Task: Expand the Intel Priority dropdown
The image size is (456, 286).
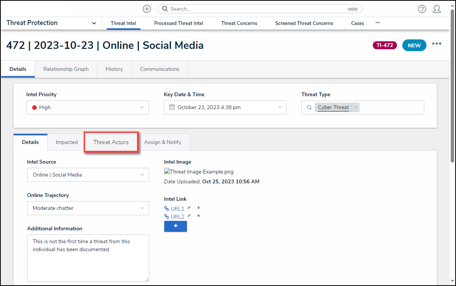Action: pyautogui.click(x=88, y=108)
